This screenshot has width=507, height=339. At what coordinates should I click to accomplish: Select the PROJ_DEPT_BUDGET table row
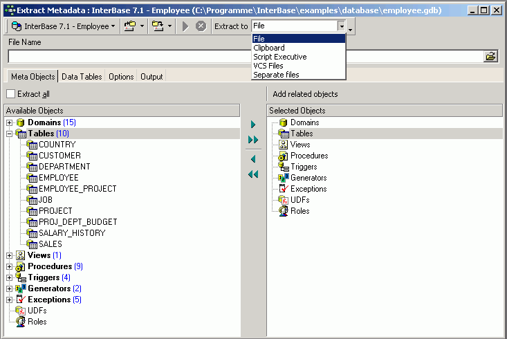pos(77,222)
